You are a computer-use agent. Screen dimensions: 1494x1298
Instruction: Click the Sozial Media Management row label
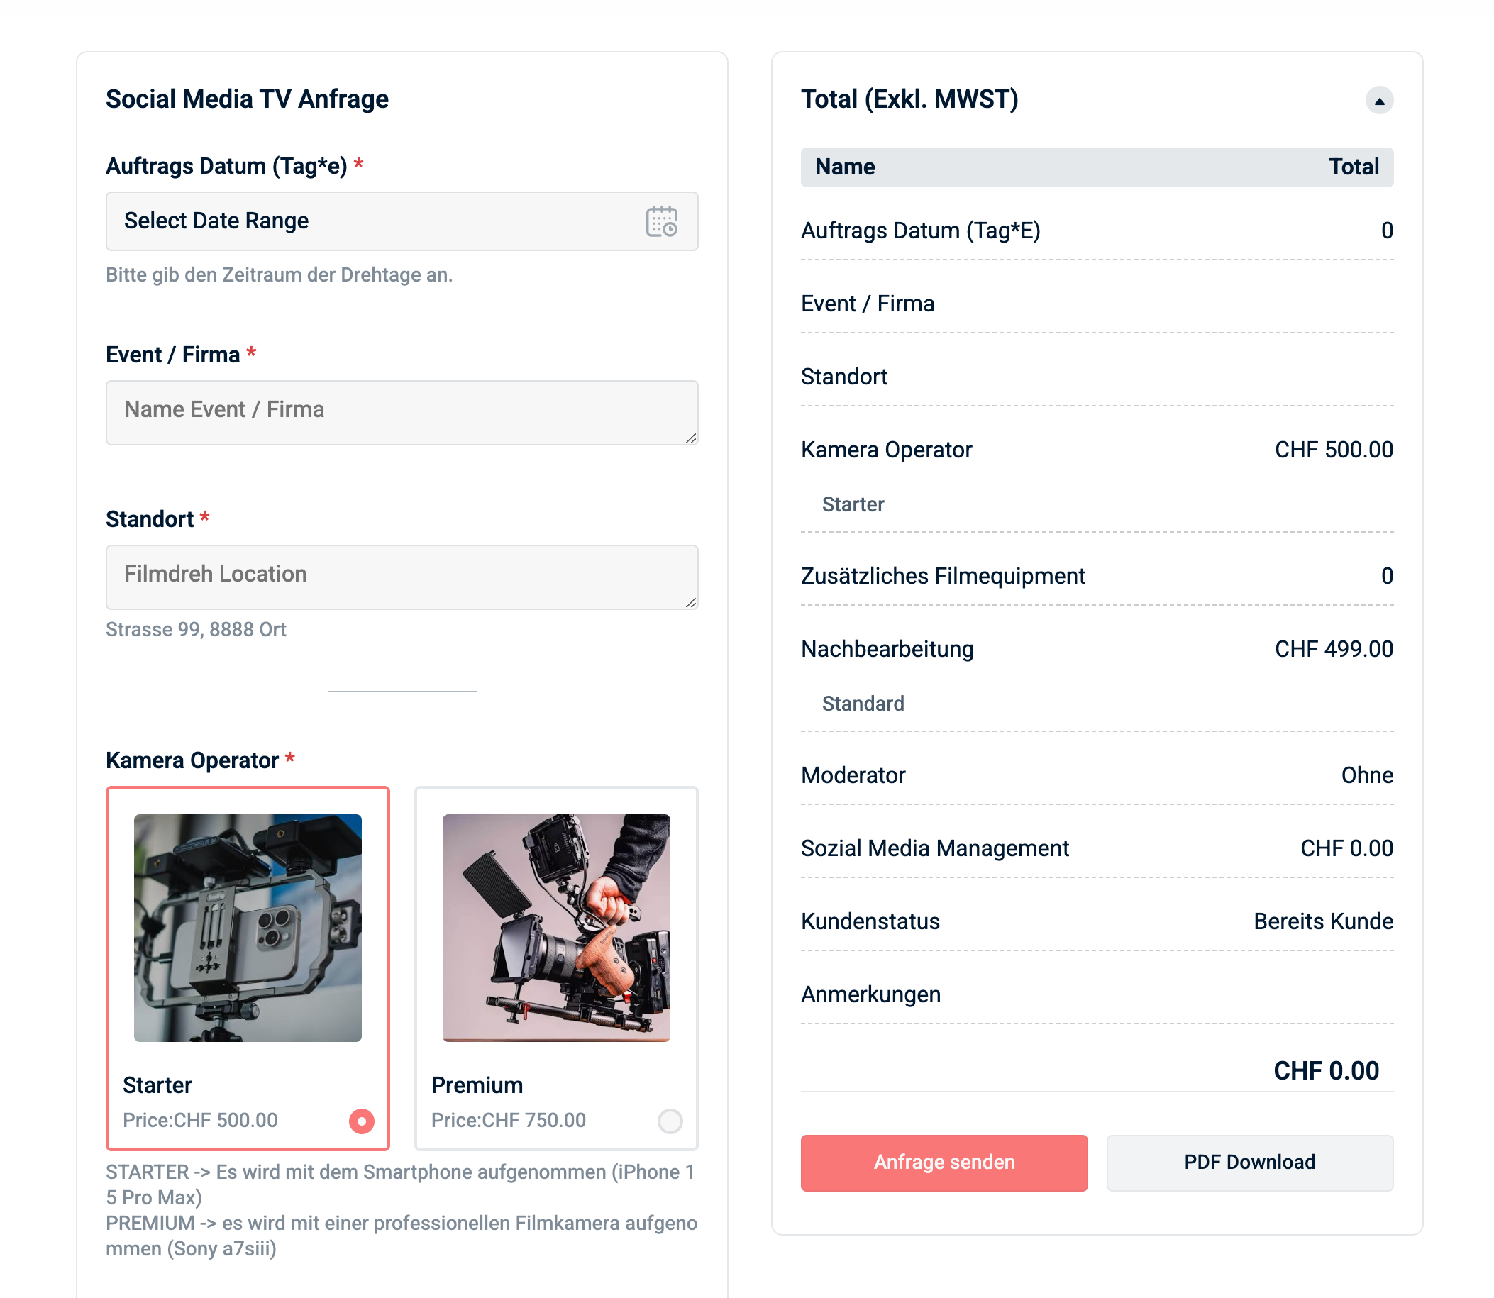(x=935, y=848)
